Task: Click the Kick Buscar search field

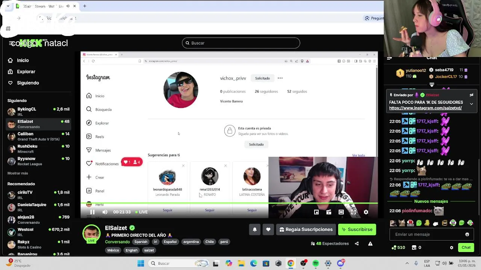Action: coord(241,43)
